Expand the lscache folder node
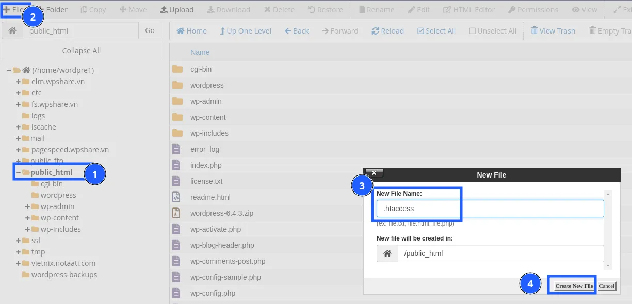This screenshot has width=632, height=304. (18, 127)
